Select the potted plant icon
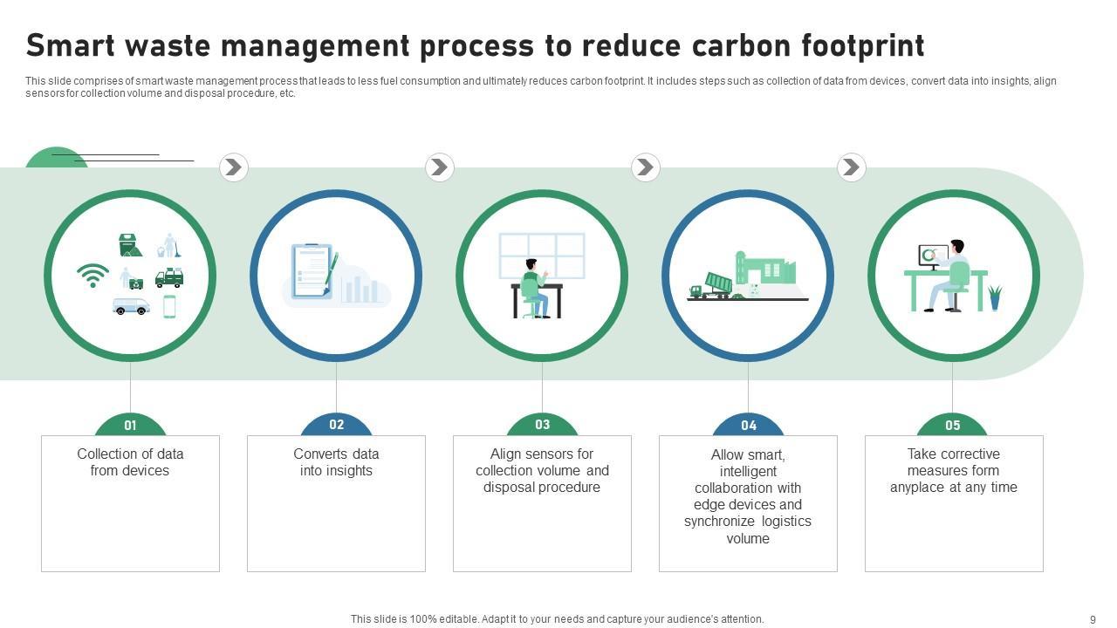The height and width of the screenshot is (628, 1117). click(x=995, y=297)
